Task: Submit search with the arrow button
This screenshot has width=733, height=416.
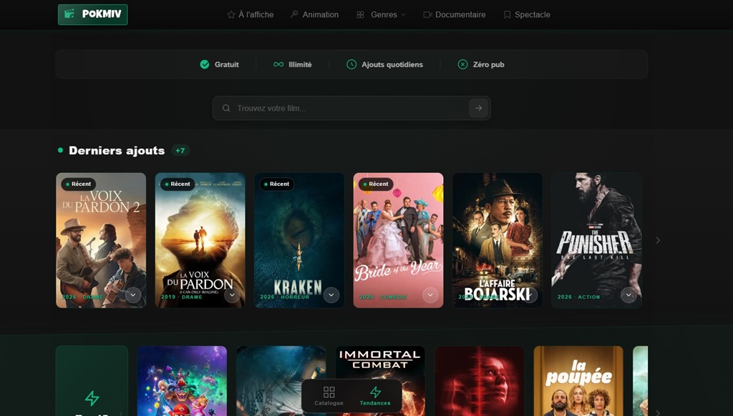Action: [478, 109]
